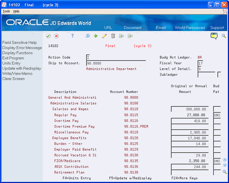The height and width of the screenshot is (183, 229).
Task: Click the magnifier icon beside Retirement Plan row
Action: [225, 172]
